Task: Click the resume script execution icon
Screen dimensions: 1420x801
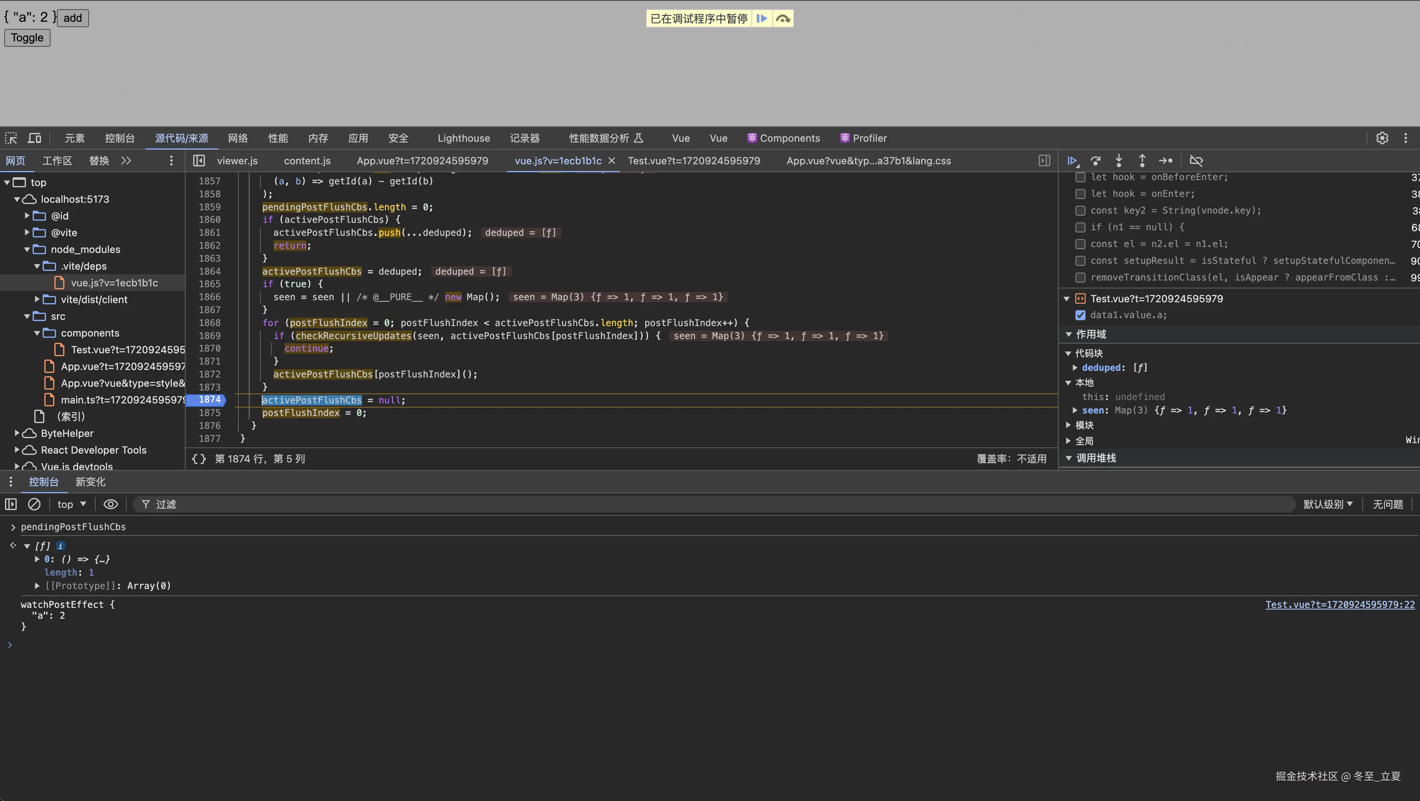Action: (x=1072, y=161)
